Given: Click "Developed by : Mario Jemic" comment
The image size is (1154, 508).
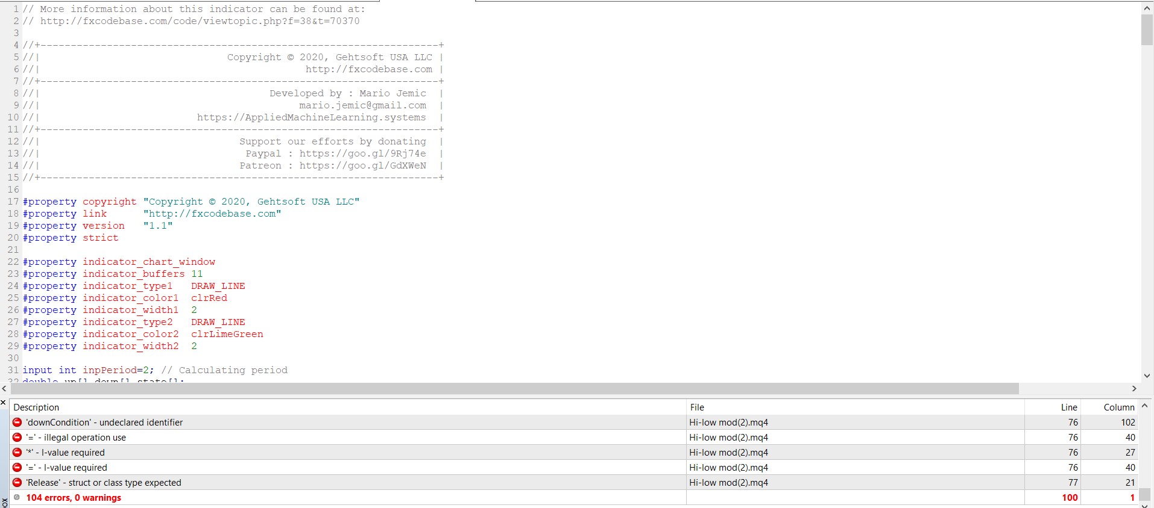Looking at the screenshot, I should pyautogui.click(x=348, y=93).
